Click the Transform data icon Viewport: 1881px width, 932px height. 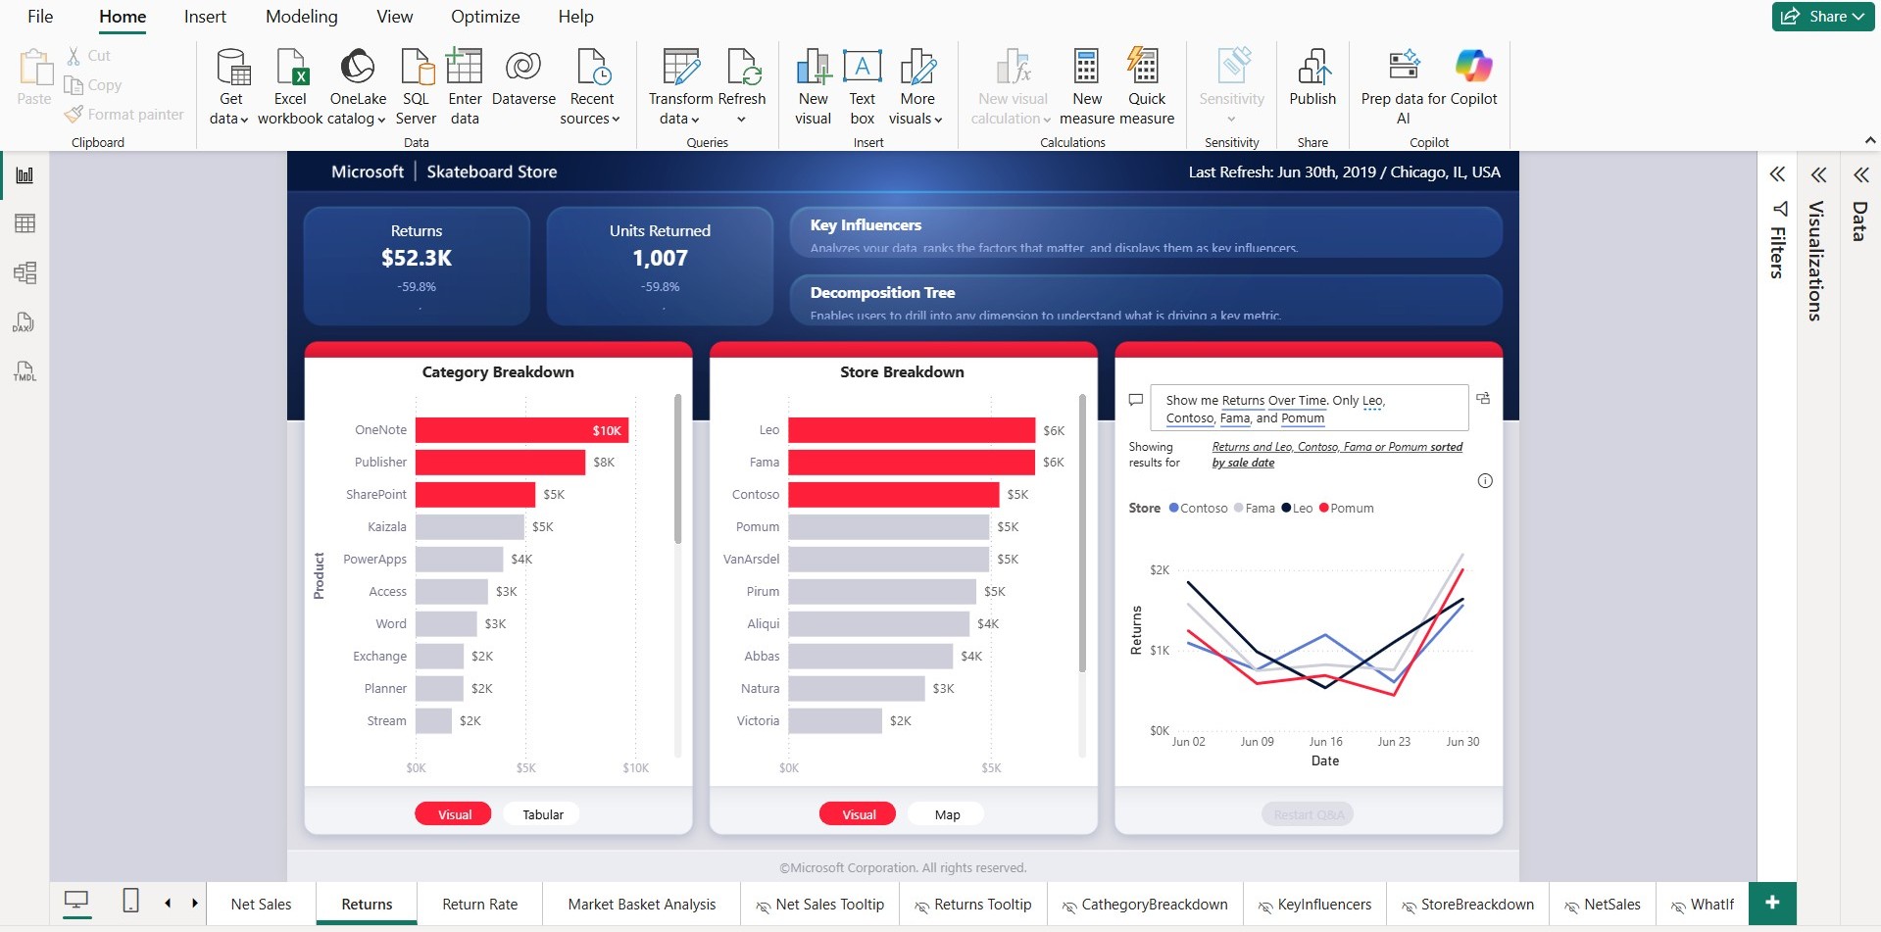(680, 69)
